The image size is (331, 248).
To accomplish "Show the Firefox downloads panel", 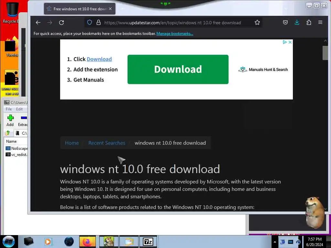I will 297,22.
